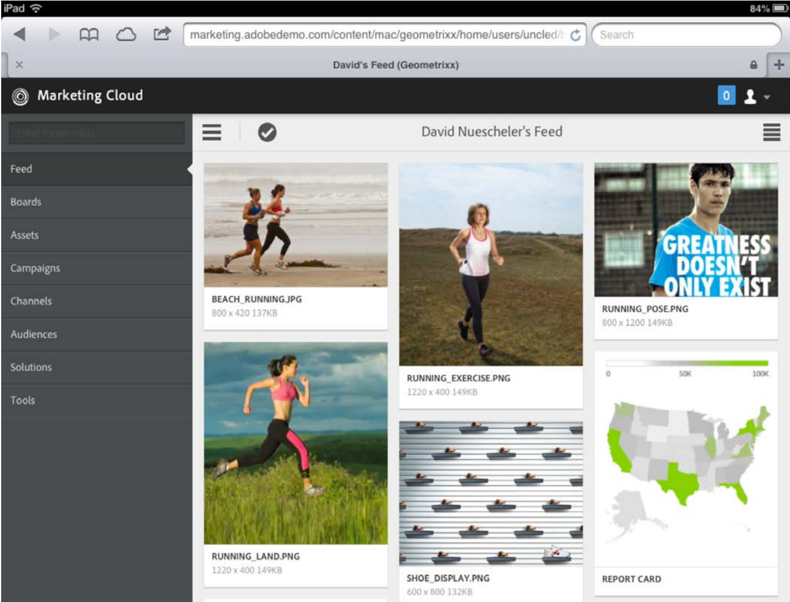790x602 pixels.
Task: Open Campaigns in the sidebar
Action: tap(96, 268)
